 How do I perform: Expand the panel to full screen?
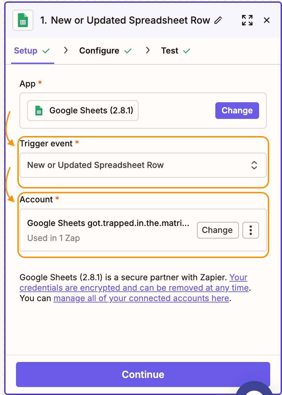coord(247,20)
